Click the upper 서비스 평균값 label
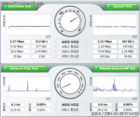140x117 pixels. [x=70, y=46]
